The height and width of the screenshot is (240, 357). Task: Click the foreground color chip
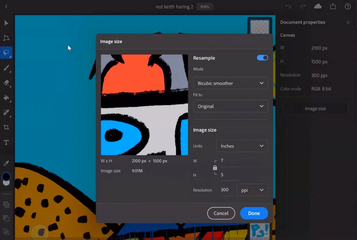pos(6,176)
